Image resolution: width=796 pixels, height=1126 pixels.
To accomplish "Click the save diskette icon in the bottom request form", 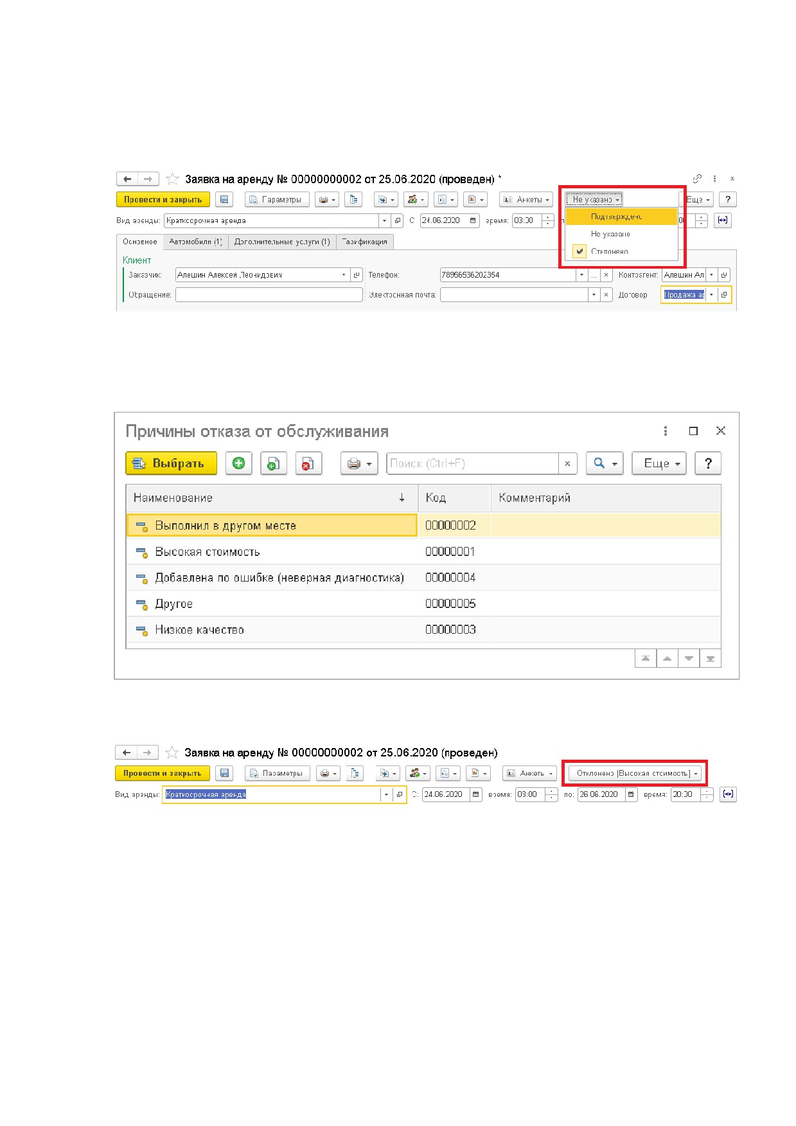I will coord(224,773).
